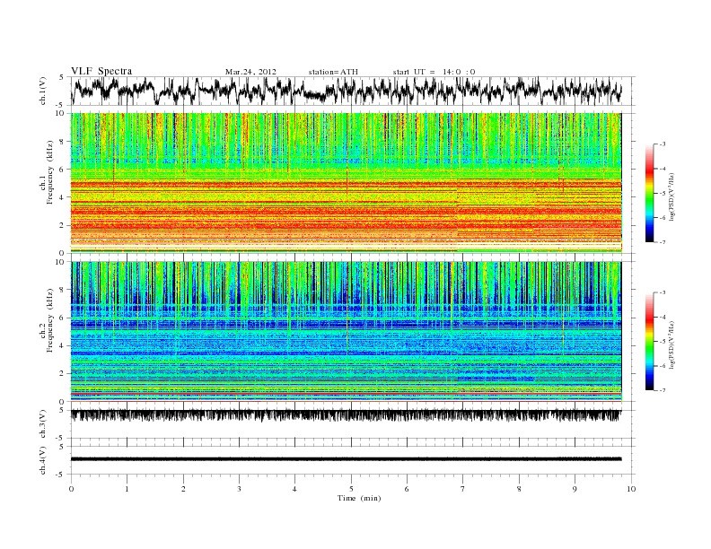This screenshot has height=549, width=711.
Task: Click the time axis tick label "7"
Action: [x=463, y=489]
